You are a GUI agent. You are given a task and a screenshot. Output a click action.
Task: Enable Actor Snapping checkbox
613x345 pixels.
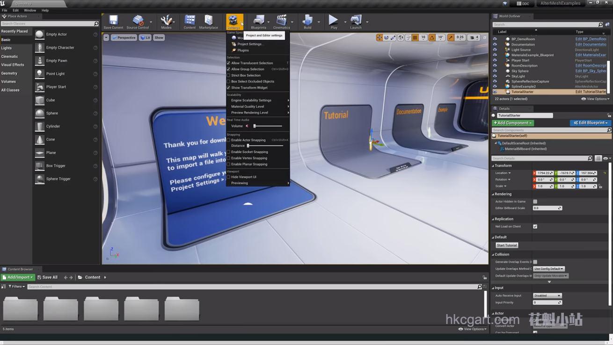[x=228, y=140]
